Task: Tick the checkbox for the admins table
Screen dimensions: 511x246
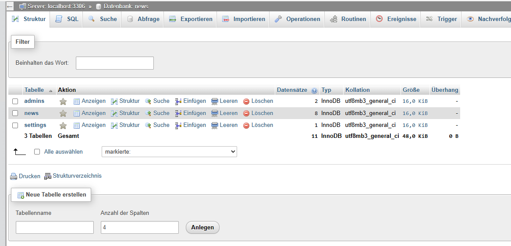Action: click(x=15, y=102)
